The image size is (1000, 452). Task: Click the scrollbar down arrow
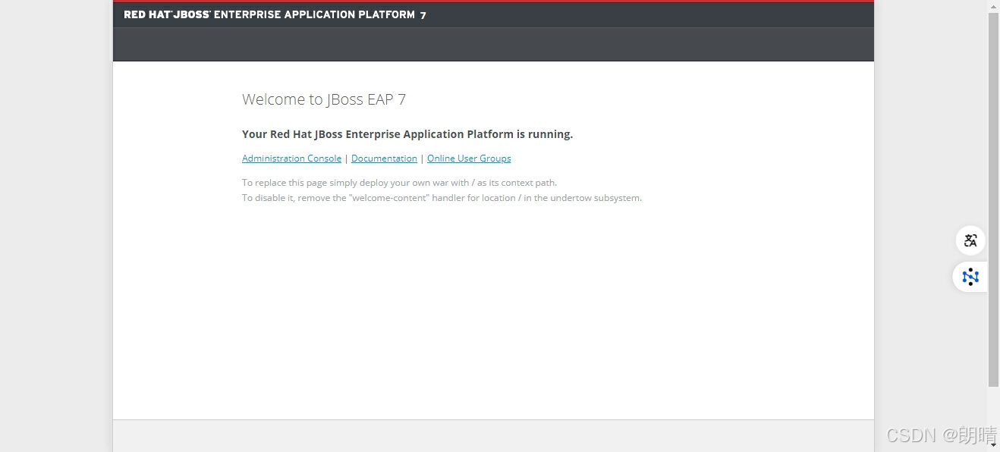(993, 447)
